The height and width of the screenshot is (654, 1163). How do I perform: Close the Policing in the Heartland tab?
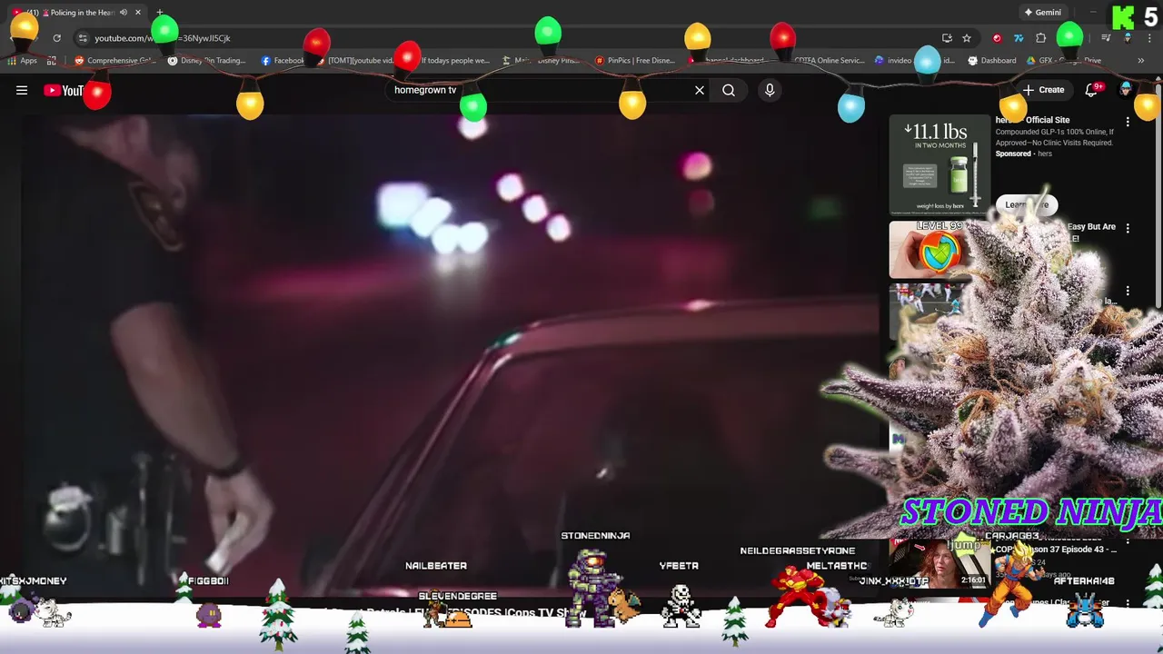coord(138,13)
